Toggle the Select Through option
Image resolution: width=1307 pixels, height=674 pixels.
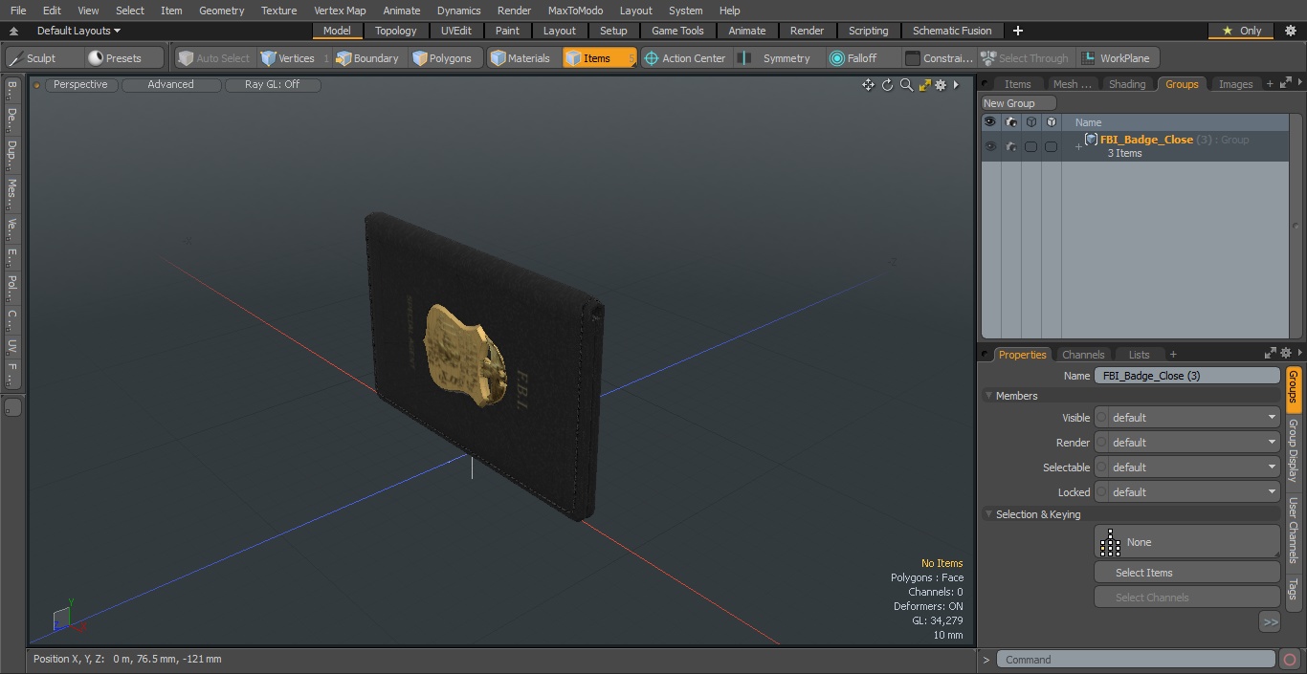tap(1027, 58)
